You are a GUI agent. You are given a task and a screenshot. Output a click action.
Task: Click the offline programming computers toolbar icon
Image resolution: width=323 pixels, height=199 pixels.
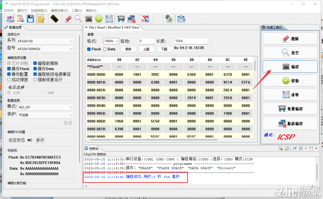pyautogui.click(x=131, y=19)
